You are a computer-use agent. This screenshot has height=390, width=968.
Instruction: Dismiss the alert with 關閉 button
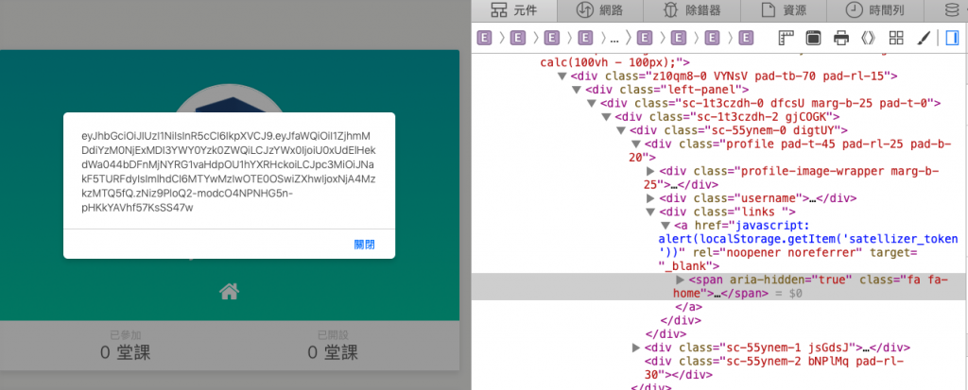click(x=365, y=245)
